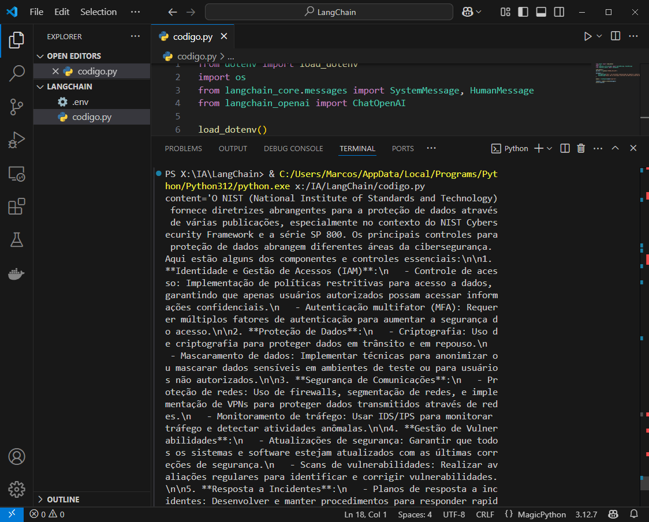Kill terminal with trash icon
649x522 pixels.
[x=581, y=148]
